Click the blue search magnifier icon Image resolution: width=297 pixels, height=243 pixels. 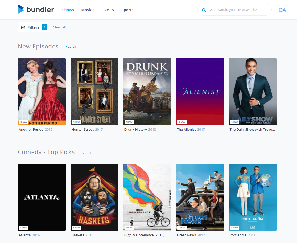tap(204, 10)
